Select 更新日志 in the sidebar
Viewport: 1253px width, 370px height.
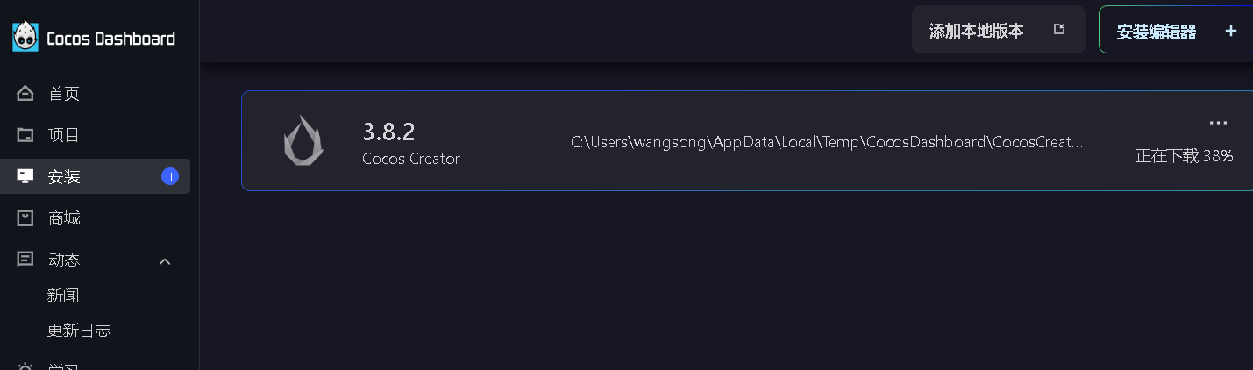79,331
